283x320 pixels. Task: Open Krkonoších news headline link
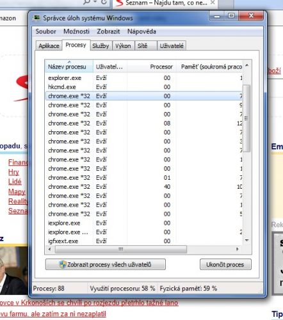pos(89,303)
